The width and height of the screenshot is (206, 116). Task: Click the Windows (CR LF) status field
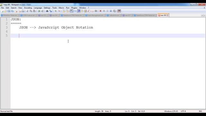171,111
